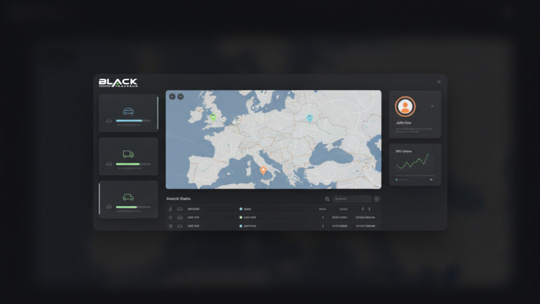Open the filter button right of search field
Screen dimensions: 540x304
377,199
